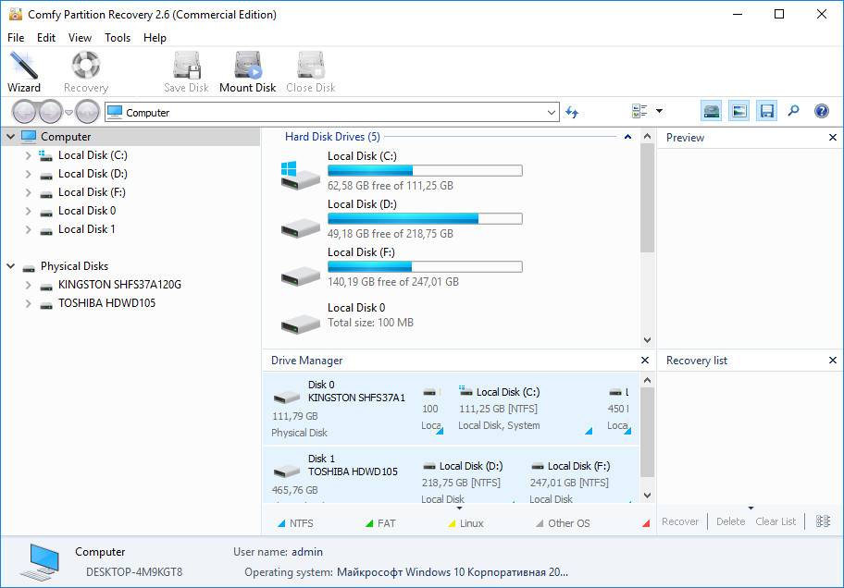844x588 pixels.
Task: Click the Recover button
Action: 680,521
